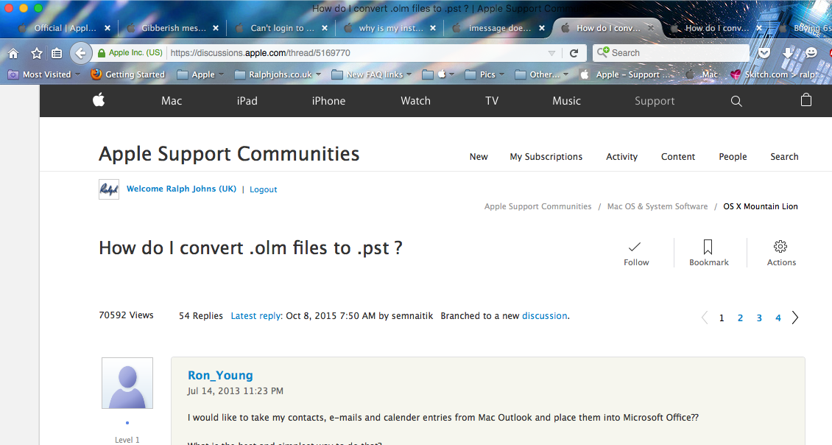The height and width of the screenshot is (445, 832).
Task: Click the New communities menu item
Action: (x=478, y=157)
